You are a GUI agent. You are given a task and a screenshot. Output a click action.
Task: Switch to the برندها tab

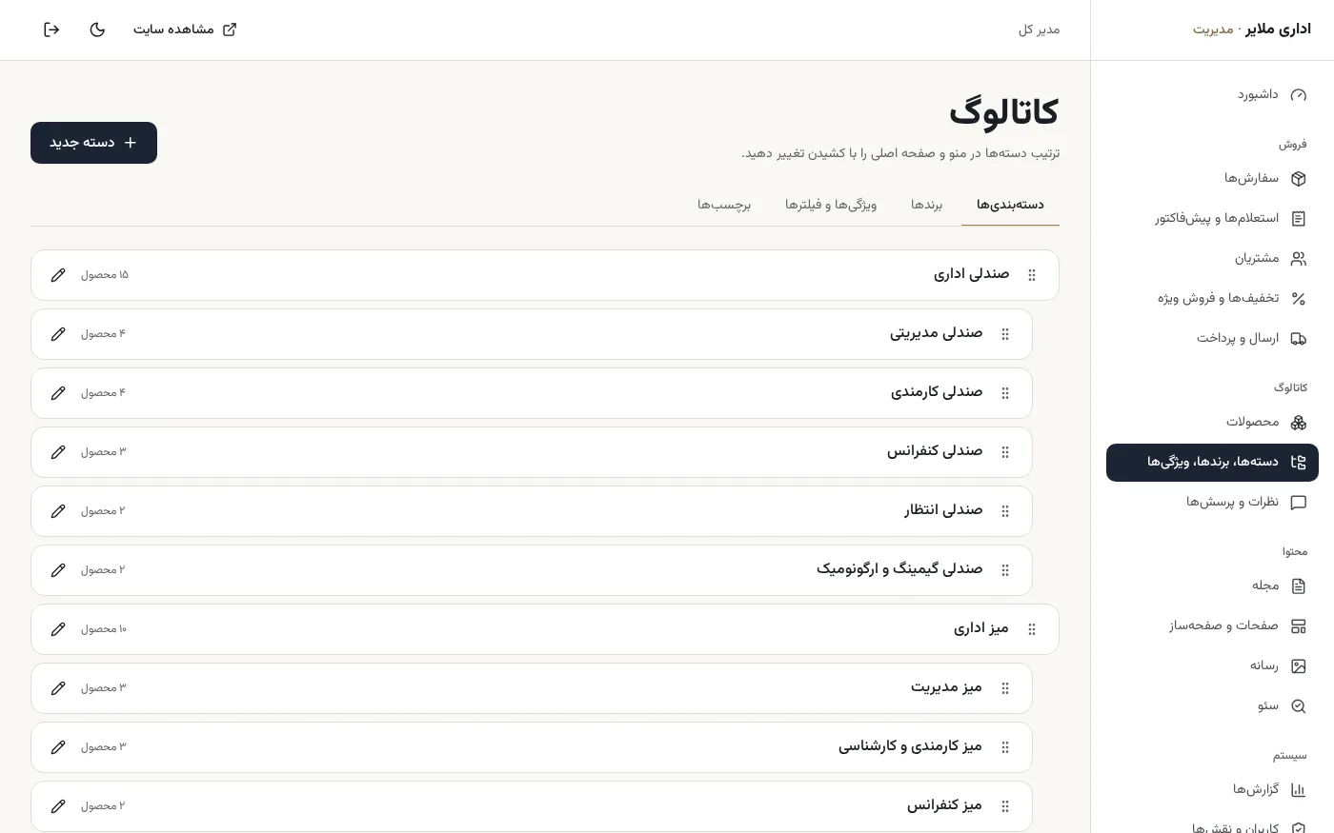point(926,205)
